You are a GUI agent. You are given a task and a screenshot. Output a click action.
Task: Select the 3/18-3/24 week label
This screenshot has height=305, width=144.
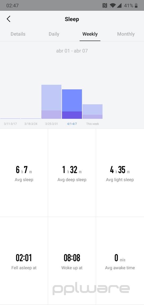[31, 124]
